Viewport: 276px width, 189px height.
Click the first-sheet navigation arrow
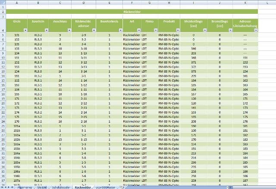(x=2, y=187)
